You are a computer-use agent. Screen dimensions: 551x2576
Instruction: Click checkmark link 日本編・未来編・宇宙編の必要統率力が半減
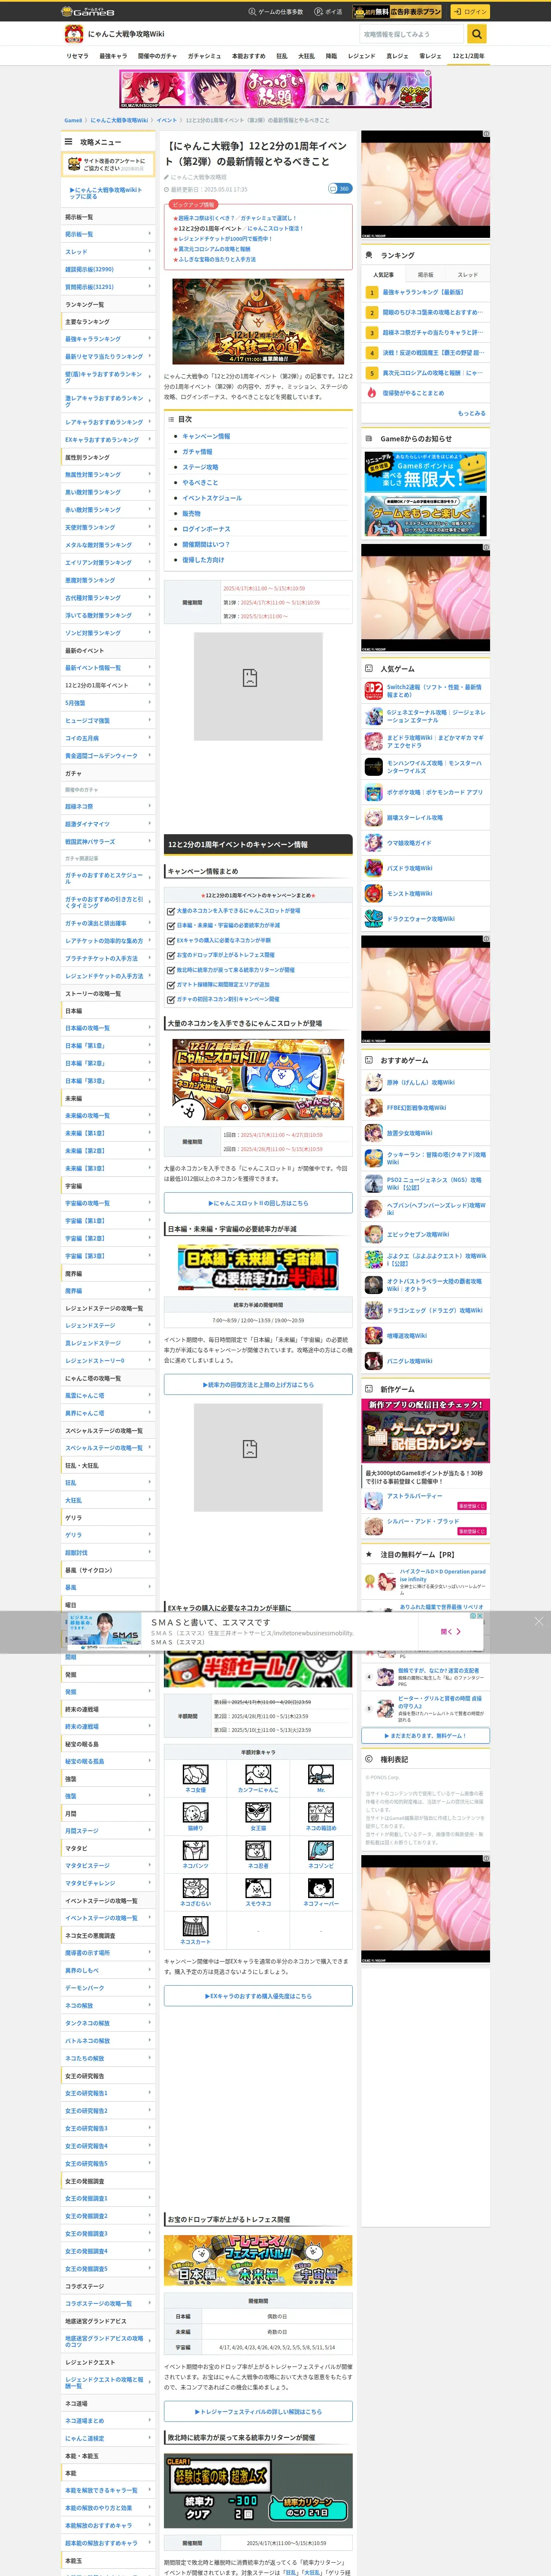coord(228,925)
